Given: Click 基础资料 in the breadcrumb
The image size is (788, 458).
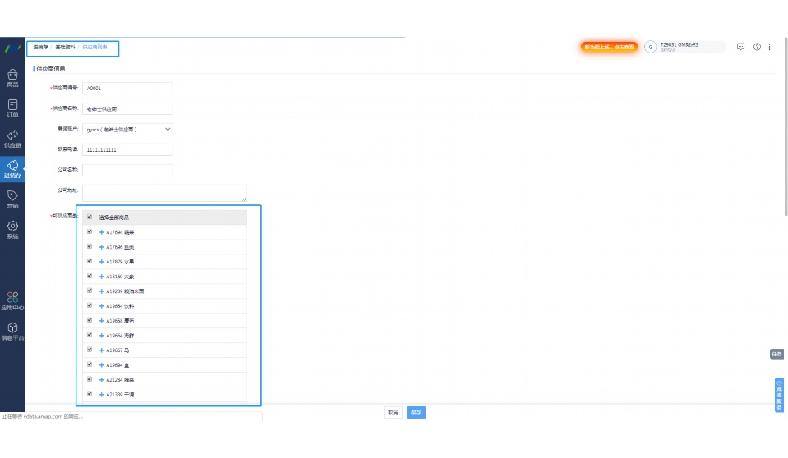Looking at the screenshot, I should coord(64,48).
